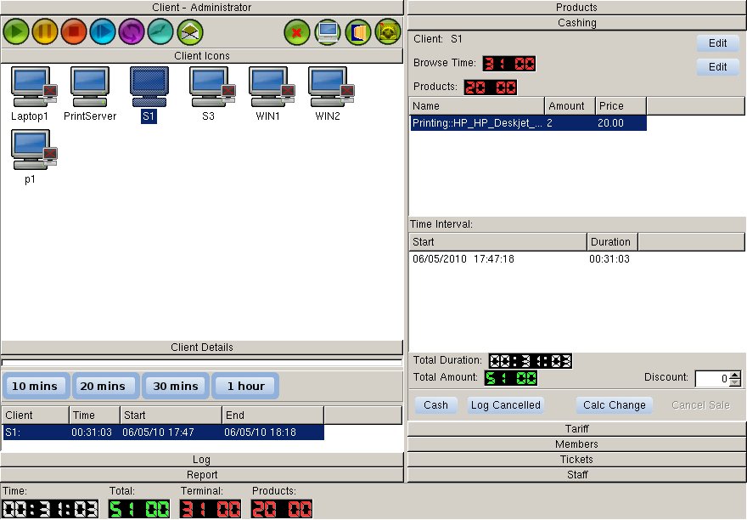Click the Cash button
Viewport: 747px width, 520px height.
coord(435,405)
